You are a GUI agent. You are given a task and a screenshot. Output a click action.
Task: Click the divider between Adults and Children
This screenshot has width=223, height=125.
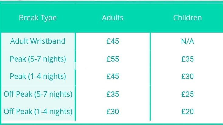click(150, 77)
